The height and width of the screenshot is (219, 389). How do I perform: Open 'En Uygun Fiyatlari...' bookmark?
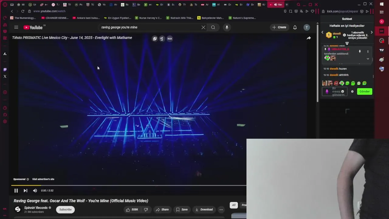[117, 18]
